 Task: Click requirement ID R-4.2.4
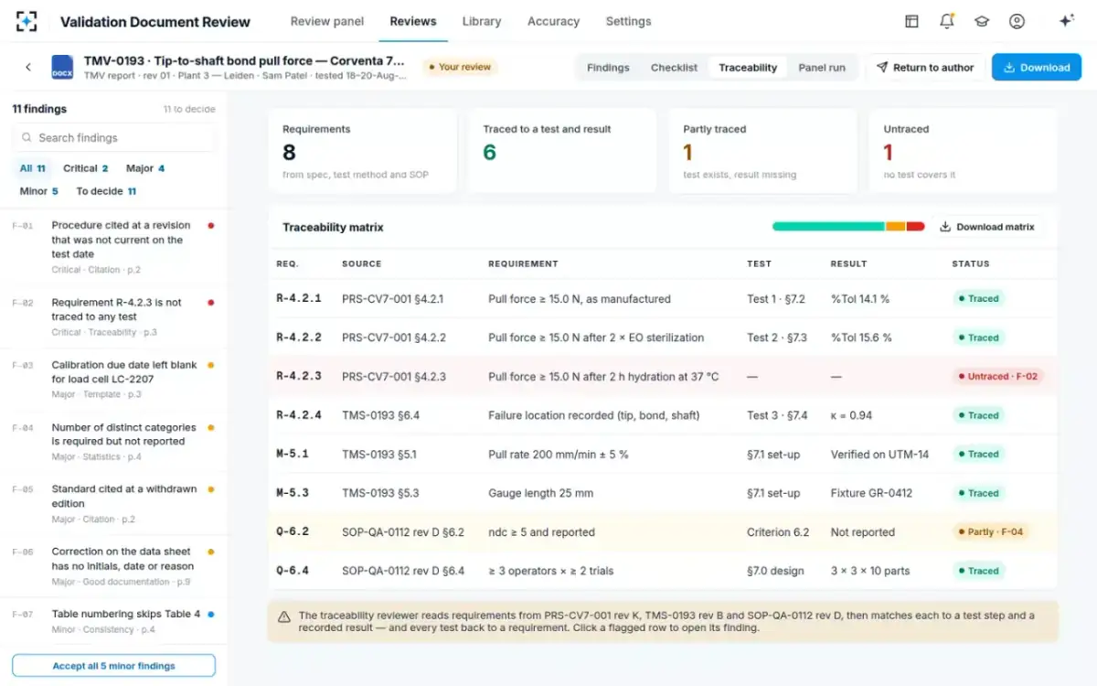(x=299, y=415)
